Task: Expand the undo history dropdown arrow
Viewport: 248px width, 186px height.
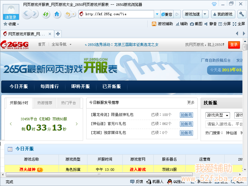Action: coord(73,14)
